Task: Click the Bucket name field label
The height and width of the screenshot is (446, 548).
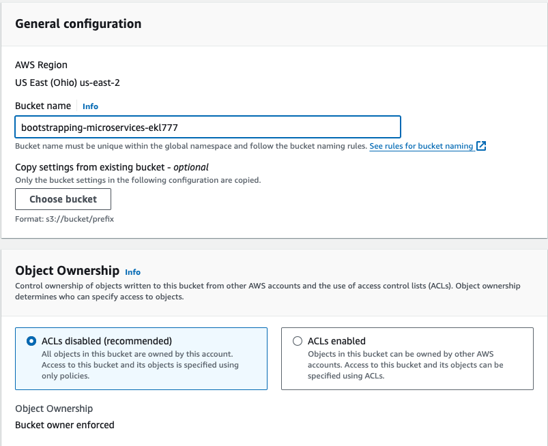Action: [x=43, y=106]
